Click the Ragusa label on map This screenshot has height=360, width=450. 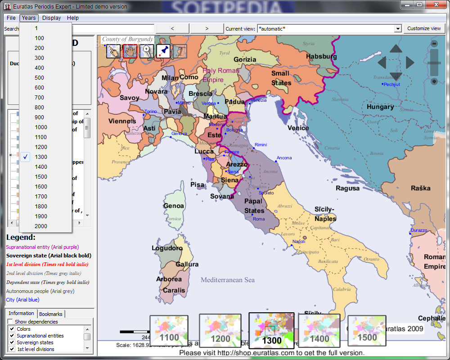(347, 189)
